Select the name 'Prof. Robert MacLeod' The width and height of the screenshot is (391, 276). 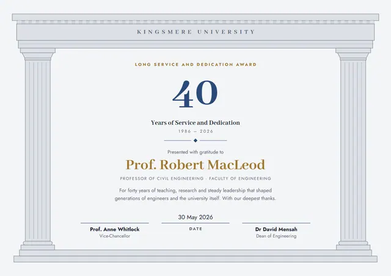click(195, 165)
